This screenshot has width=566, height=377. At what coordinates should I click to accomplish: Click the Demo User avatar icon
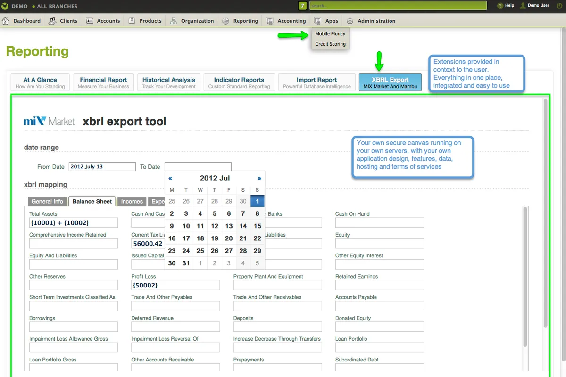pyautogui.click(x=523, y=6)
